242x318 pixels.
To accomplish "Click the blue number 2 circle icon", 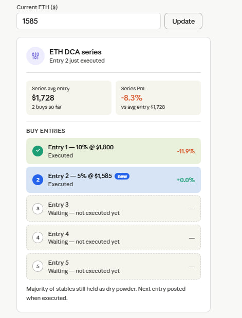I will click(x=38, y=180).
